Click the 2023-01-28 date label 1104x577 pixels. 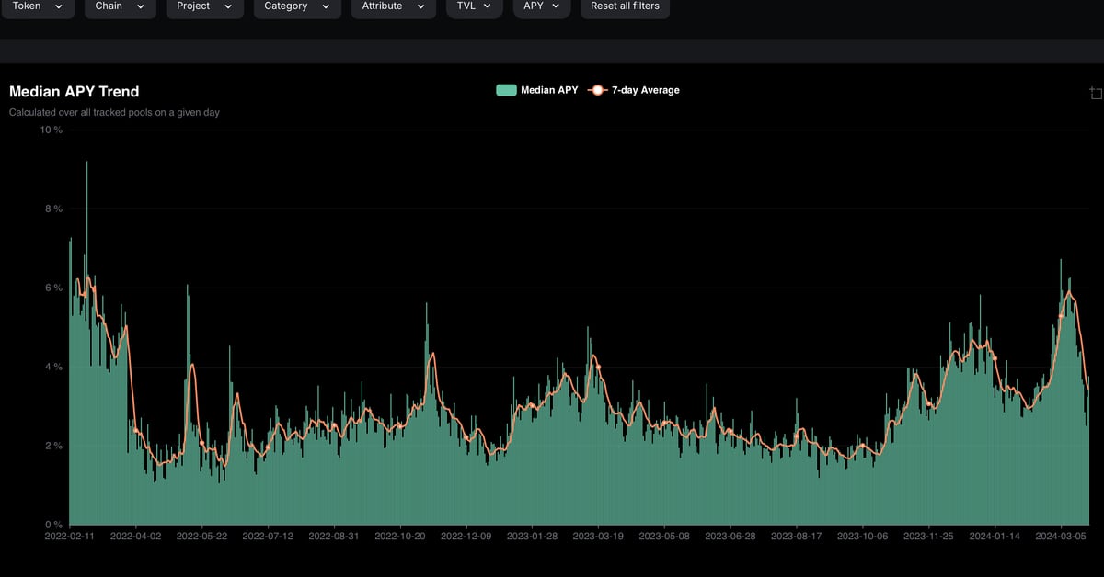pos(533,536)
